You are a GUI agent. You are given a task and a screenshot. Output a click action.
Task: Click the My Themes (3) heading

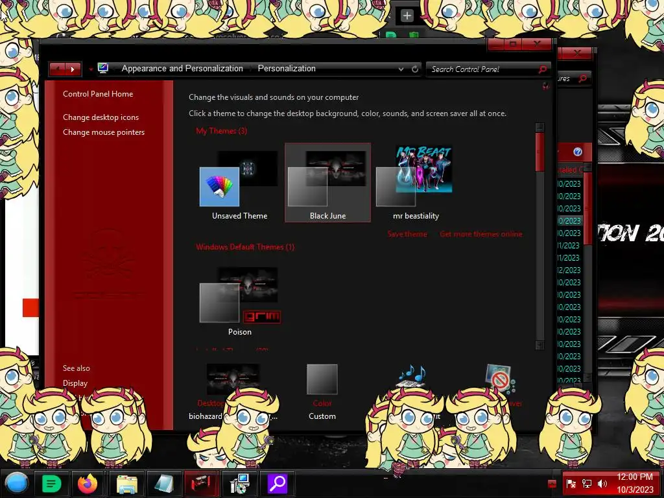[x=222, y=131]
